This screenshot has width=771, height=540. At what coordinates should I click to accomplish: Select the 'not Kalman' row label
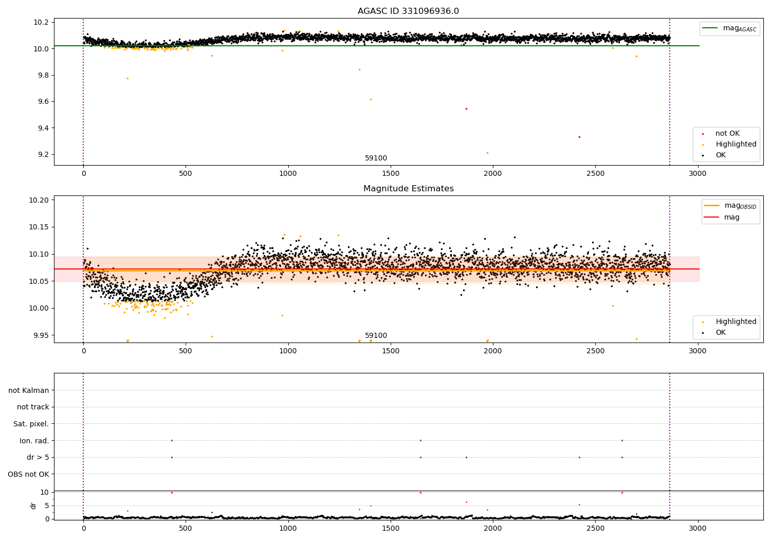(29, 390)
